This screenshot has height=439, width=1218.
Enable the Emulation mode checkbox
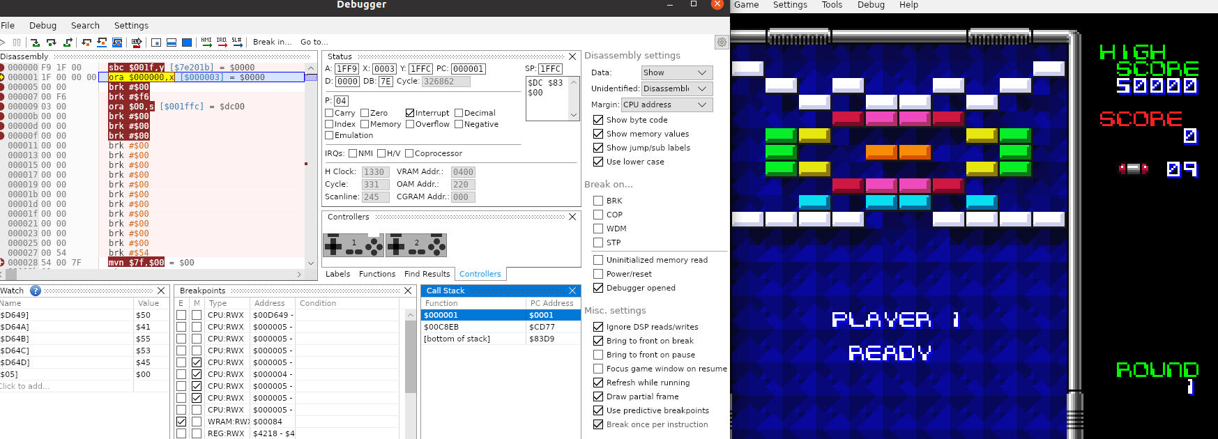329,135
